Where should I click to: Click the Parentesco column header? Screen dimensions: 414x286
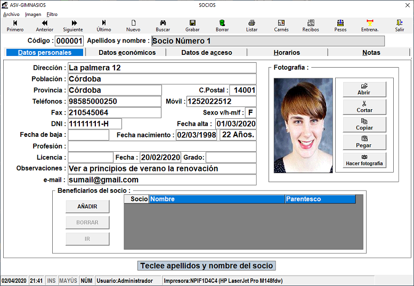tap(320, 199)
